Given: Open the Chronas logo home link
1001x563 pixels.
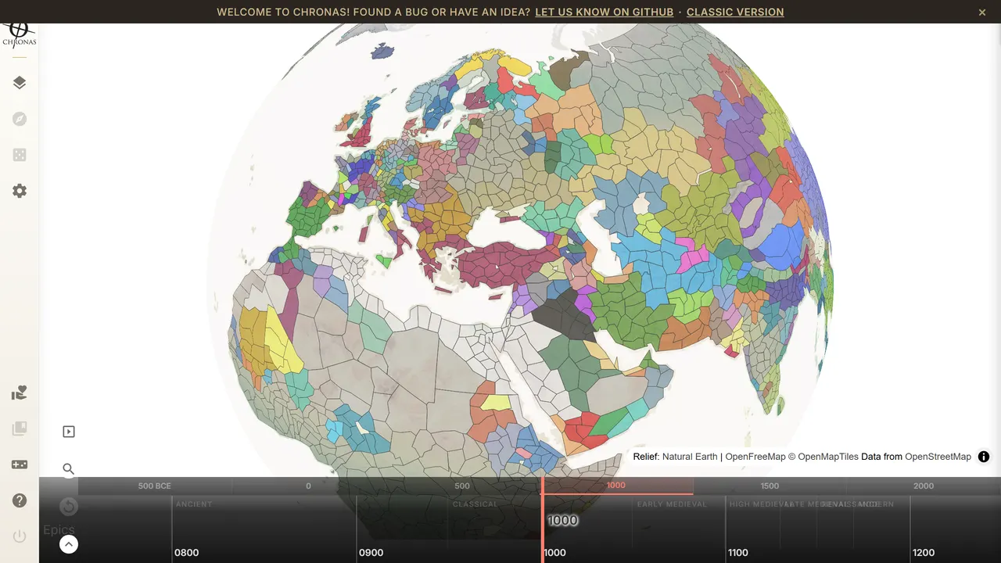Looking at the screenshot, I should (x=19, y=36).
